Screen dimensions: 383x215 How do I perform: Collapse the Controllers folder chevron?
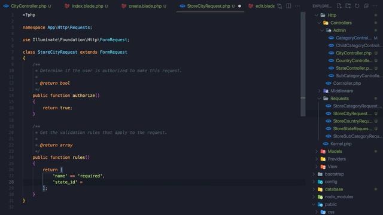(x=319, y=23)
